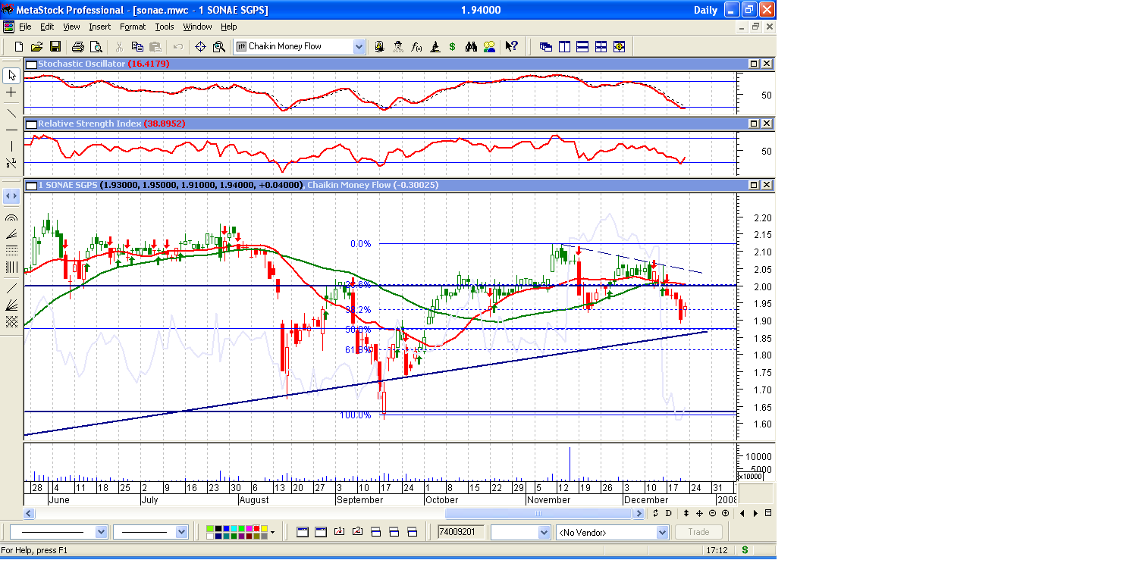The image size is (1136, 582).
Task: Tile windows in stacked rows icon
Action: coord(582,46)
